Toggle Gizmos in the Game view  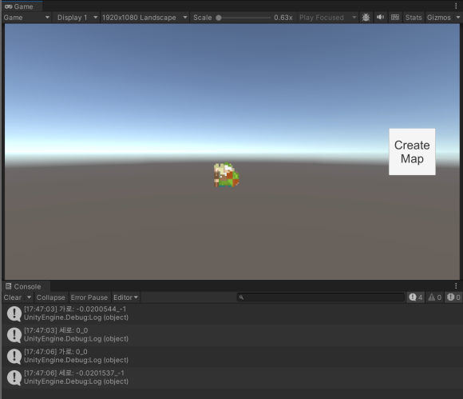439,18
